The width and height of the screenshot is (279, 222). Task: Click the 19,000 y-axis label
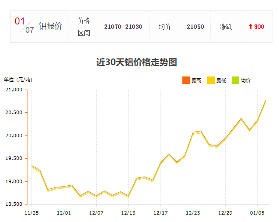click(x=14, y=181)
